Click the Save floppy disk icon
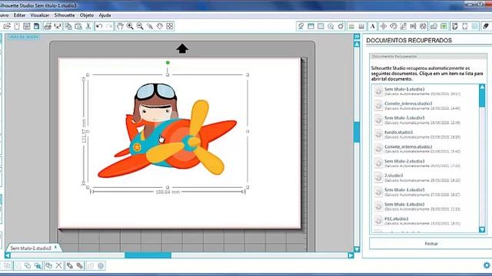 [27, 26]
